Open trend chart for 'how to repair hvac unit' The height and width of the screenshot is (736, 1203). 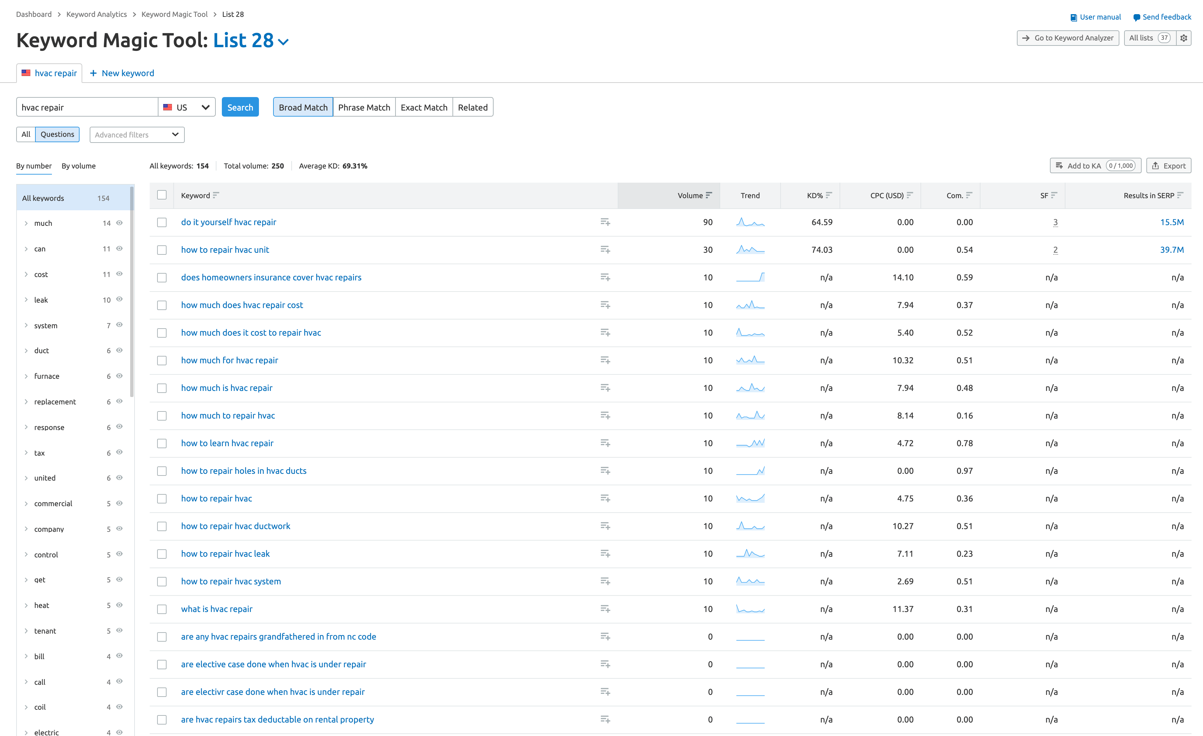[x=750, y=250]
